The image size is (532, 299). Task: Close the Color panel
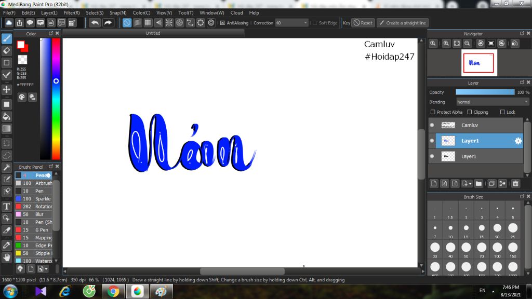(57, 33)
